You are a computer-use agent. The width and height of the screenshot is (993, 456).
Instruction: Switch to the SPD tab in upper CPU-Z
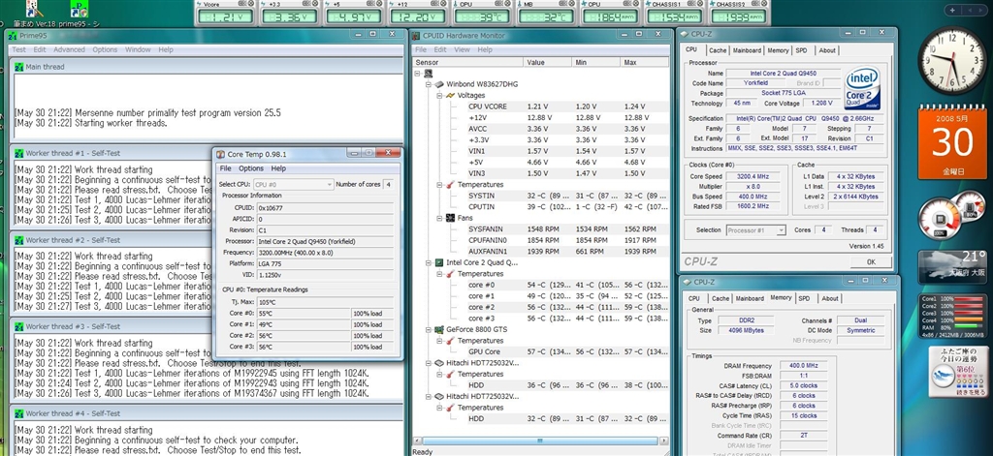click(x=802, y=50)
